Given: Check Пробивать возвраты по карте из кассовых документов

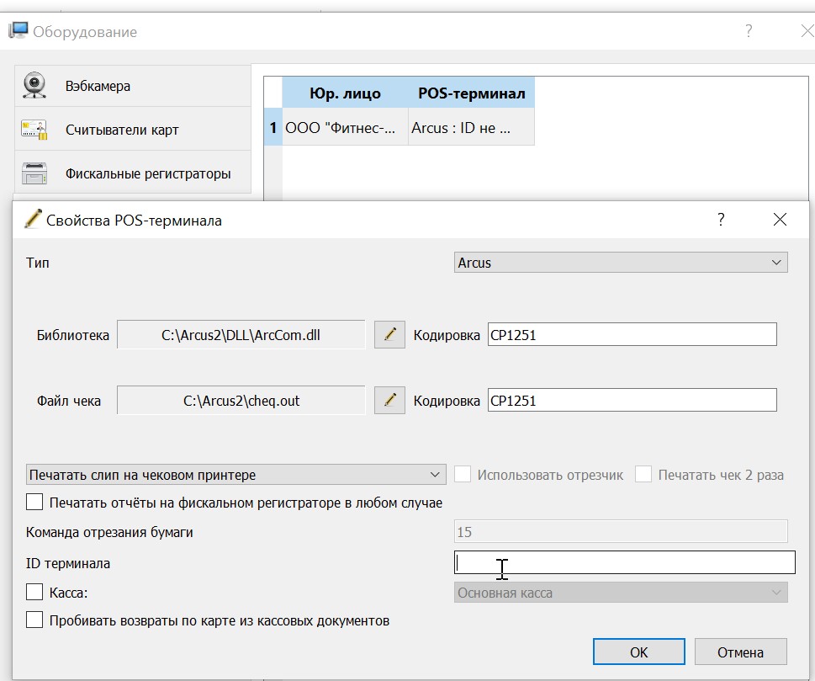Looking at the screenshot, I should 34,620.
